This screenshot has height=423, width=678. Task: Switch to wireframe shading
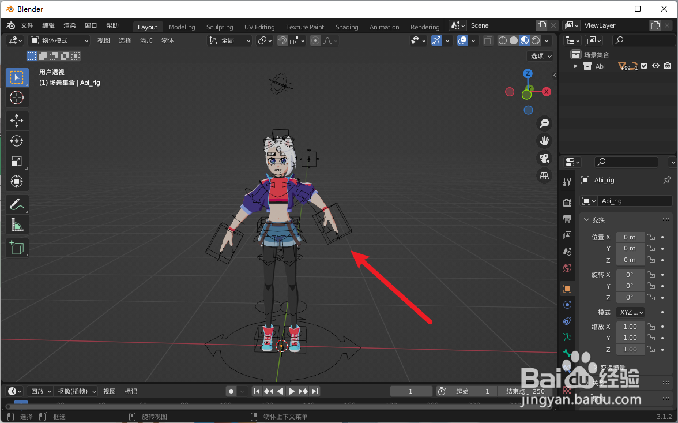pos(503,40)
